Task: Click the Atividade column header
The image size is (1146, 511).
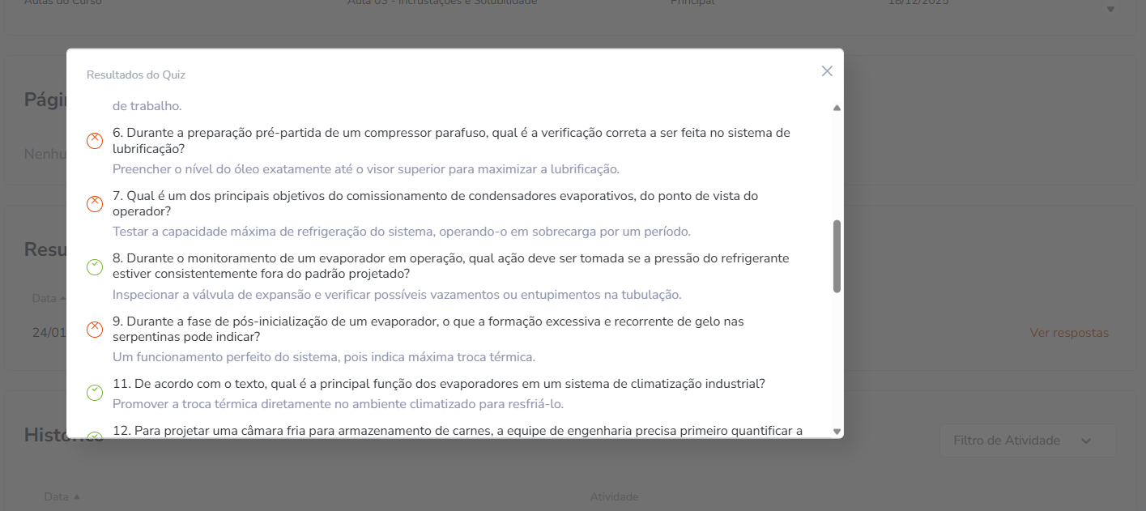Action: 613,496
